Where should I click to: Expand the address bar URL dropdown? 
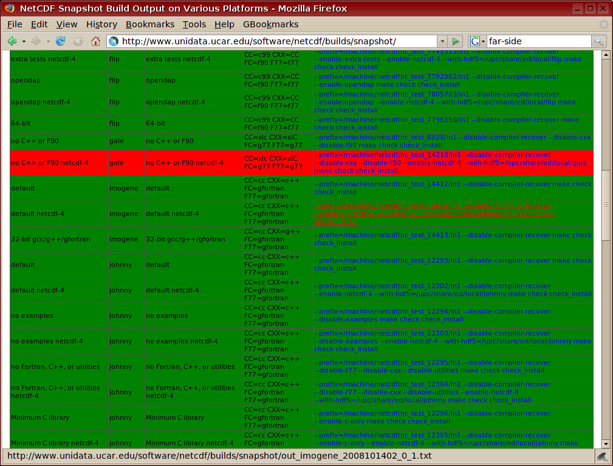click(442, 41)
